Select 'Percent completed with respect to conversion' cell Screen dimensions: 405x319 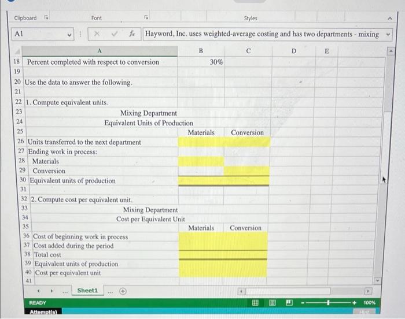point(100,62)
